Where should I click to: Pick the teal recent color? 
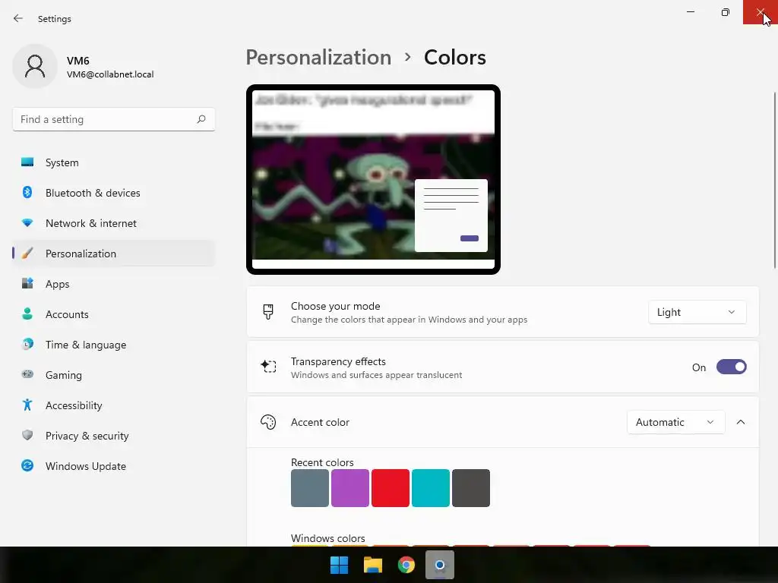pyautogui.click(x=431, y=488)
